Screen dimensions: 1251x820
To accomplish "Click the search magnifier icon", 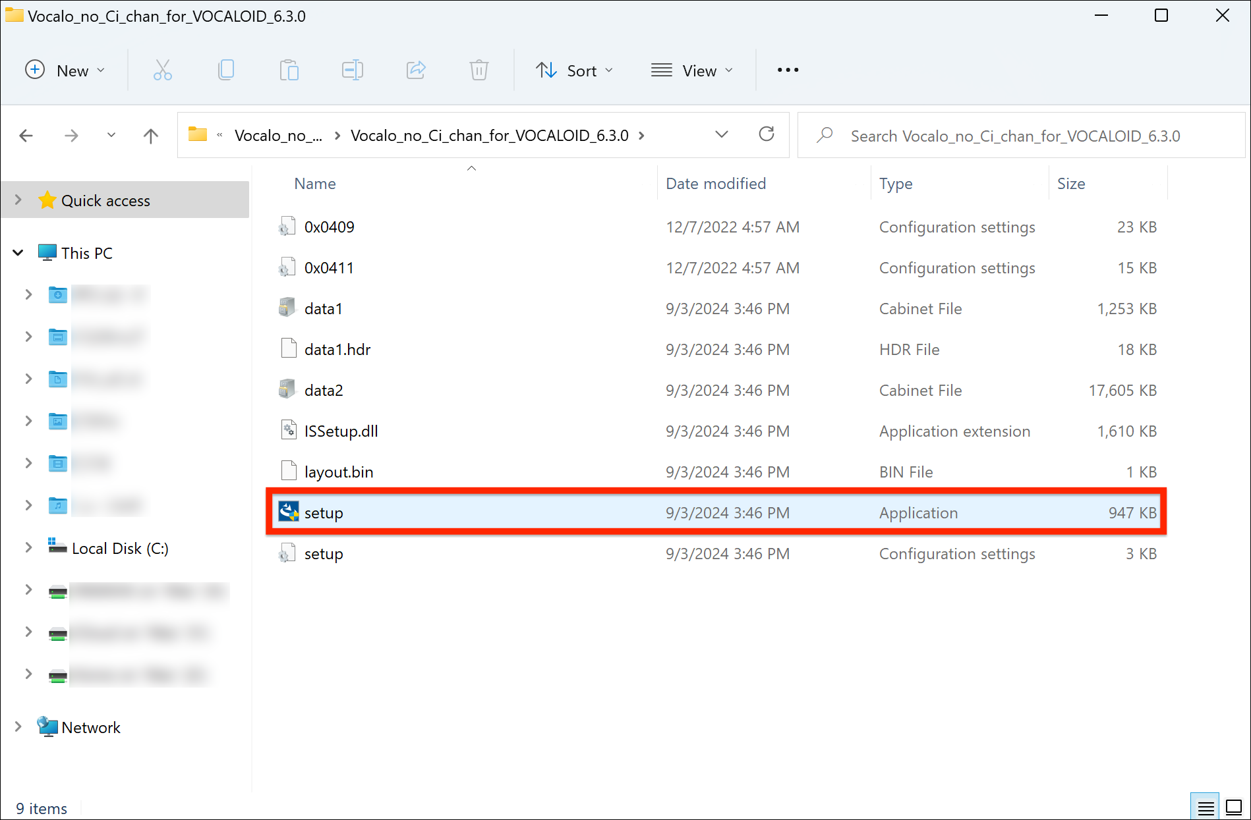I will pyautogui.click(x=825, y=135).
